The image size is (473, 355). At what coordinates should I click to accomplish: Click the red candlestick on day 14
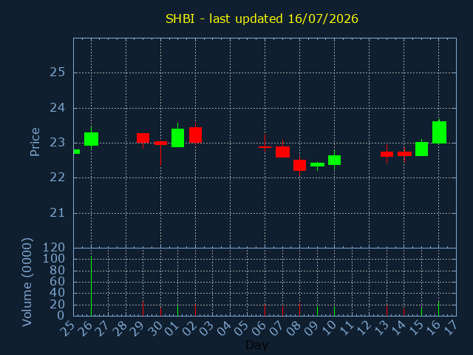tap(404, 154)
